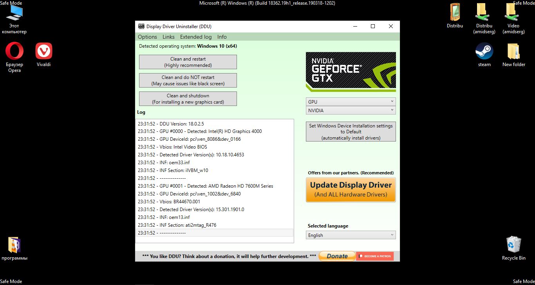Click Clean and restart button

pos(188,62)
